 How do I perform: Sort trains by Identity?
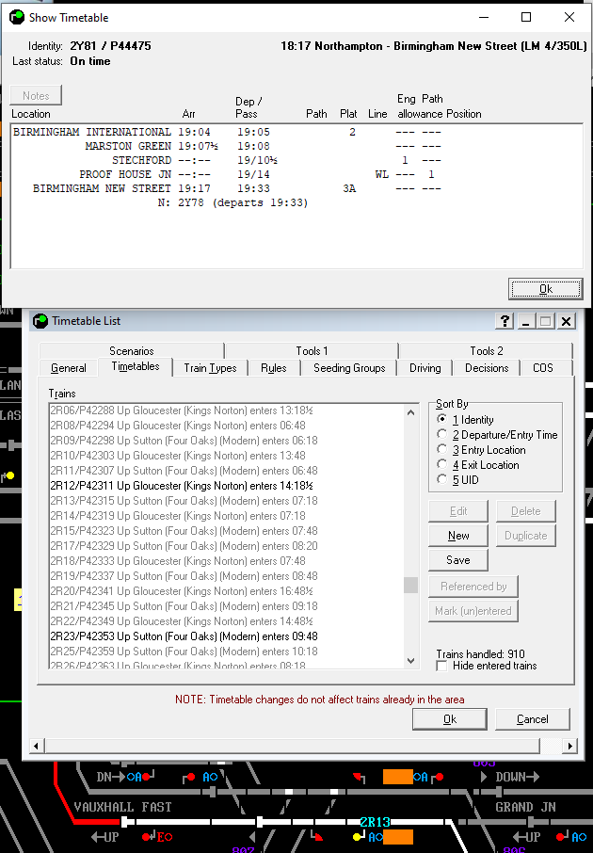pos(441,419)
